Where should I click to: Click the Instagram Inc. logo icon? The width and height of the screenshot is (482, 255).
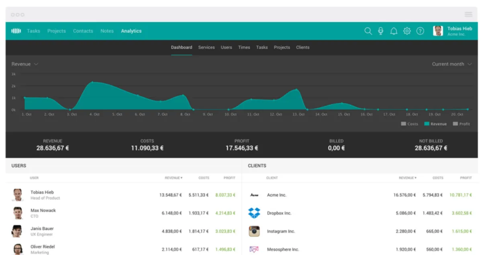pos(254,231)
